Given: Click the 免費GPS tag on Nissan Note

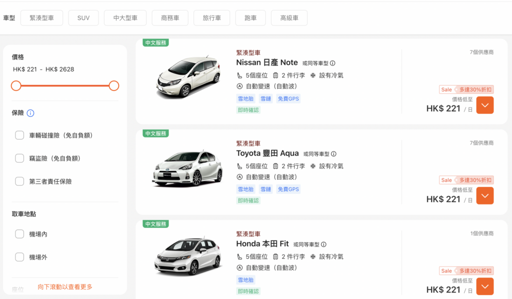Looking at the screenshot, I should point(288,98).
